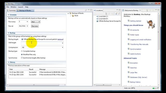Open Transferring files manually link
The height and width of the screenshot is (93, 166).
(x=139, y=44)
